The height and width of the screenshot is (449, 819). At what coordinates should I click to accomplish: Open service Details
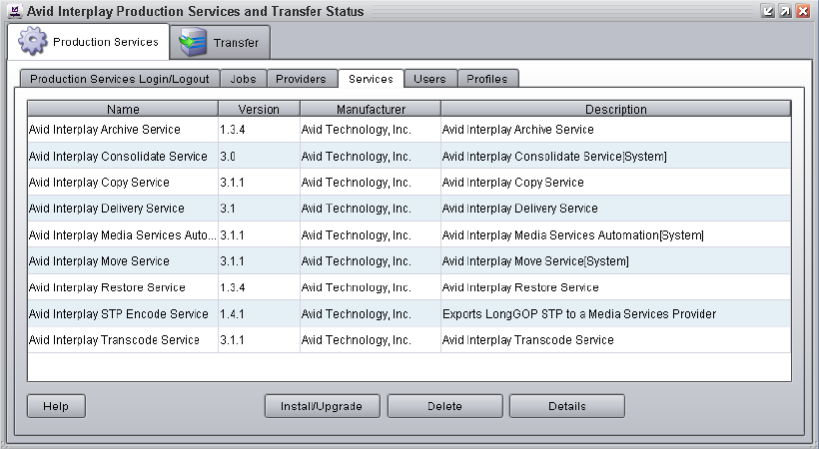click(x=566, y=406)
